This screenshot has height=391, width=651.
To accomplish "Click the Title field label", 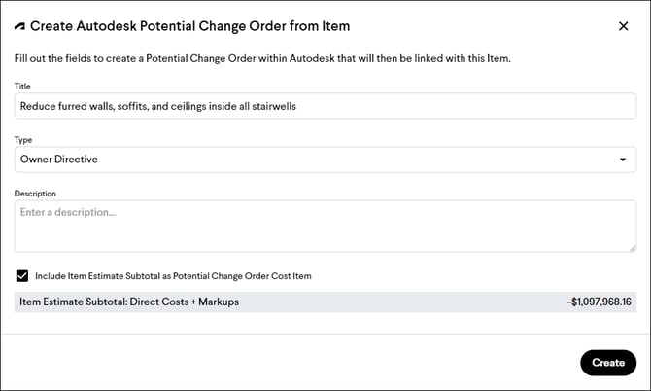I will [x=23, y=86].
